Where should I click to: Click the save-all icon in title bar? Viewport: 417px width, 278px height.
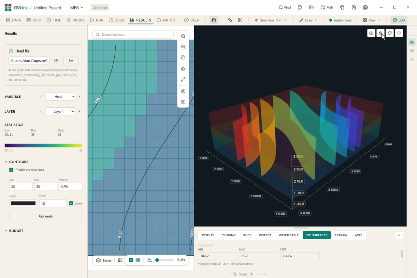tap(366, 7)
